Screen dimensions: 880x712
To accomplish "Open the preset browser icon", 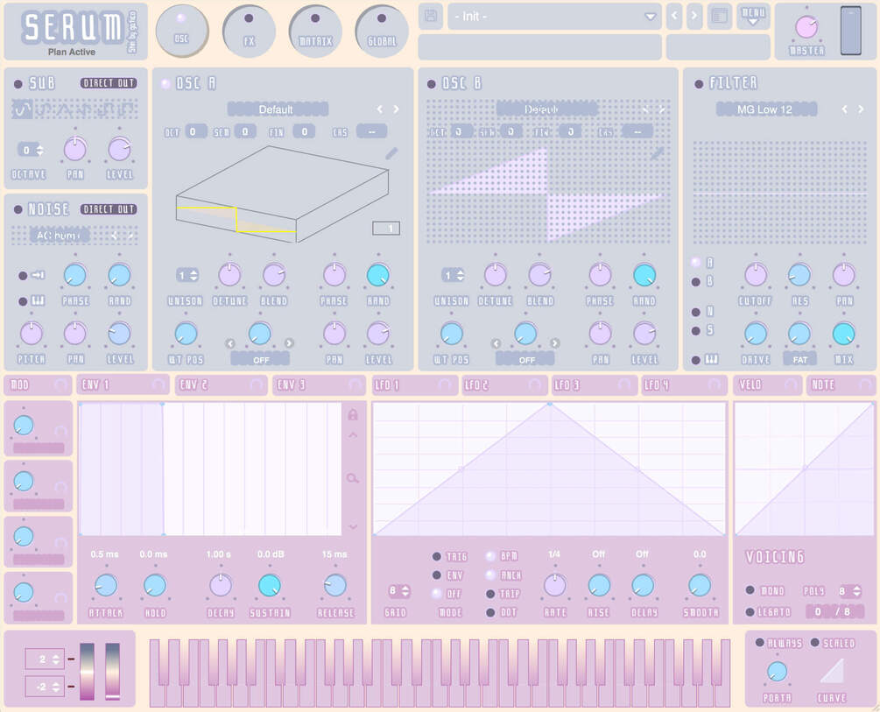I will point(720,16).
